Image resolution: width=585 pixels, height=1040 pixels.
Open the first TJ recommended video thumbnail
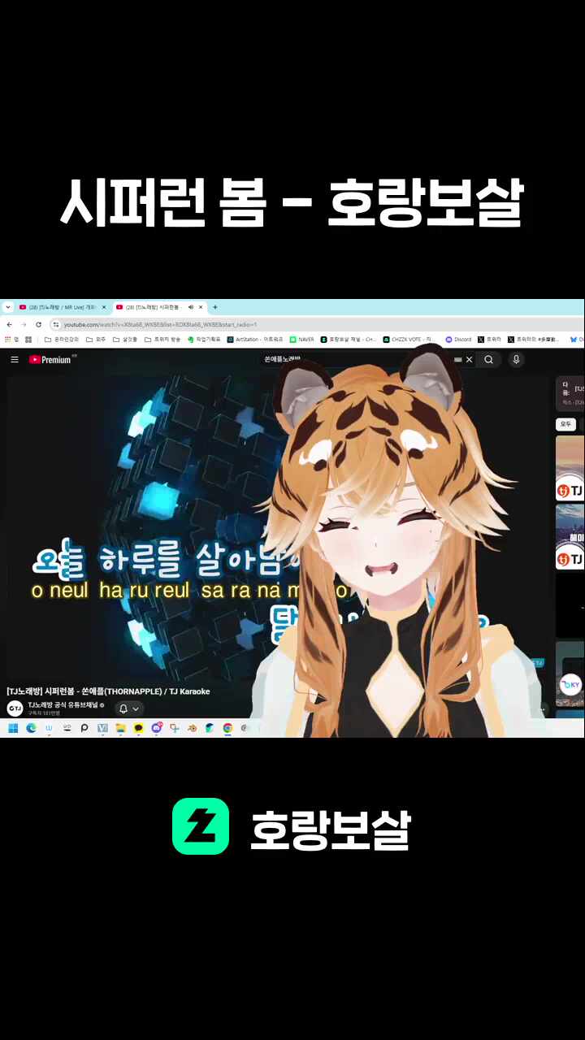coord(570,468)
